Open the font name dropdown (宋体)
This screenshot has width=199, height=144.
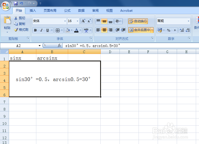pos(65,21)
